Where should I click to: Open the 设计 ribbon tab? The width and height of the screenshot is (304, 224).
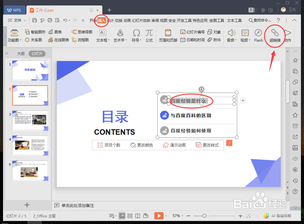point(111,20)
